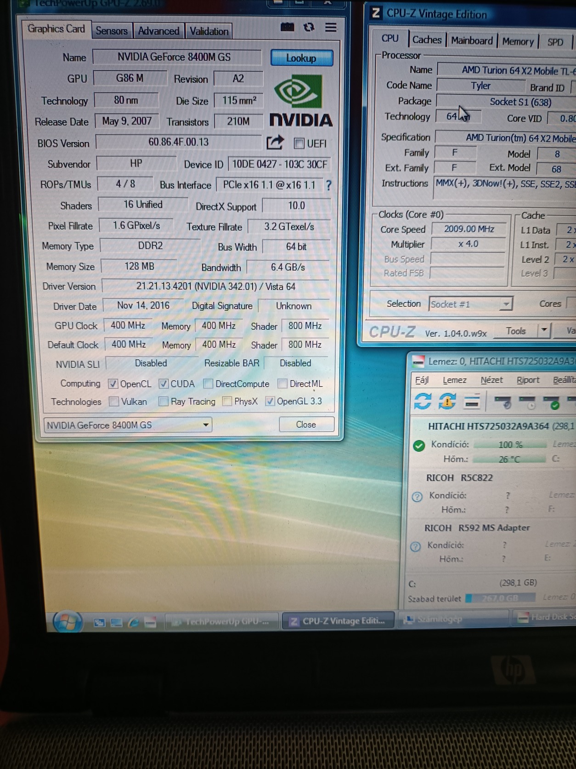Switch to GPU-Z Advanced tab
The image size is (576, 769).
coord(158,31)
